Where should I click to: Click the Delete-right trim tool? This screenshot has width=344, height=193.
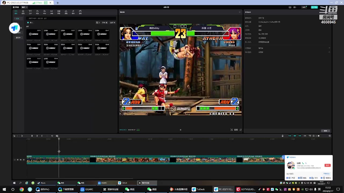coord(42,136)
